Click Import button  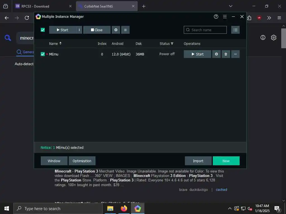tap(198, 161)
